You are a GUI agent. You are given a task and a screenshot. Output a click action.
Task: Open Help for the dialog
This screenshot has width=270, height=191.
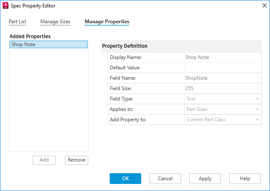[x=245, y=179]
